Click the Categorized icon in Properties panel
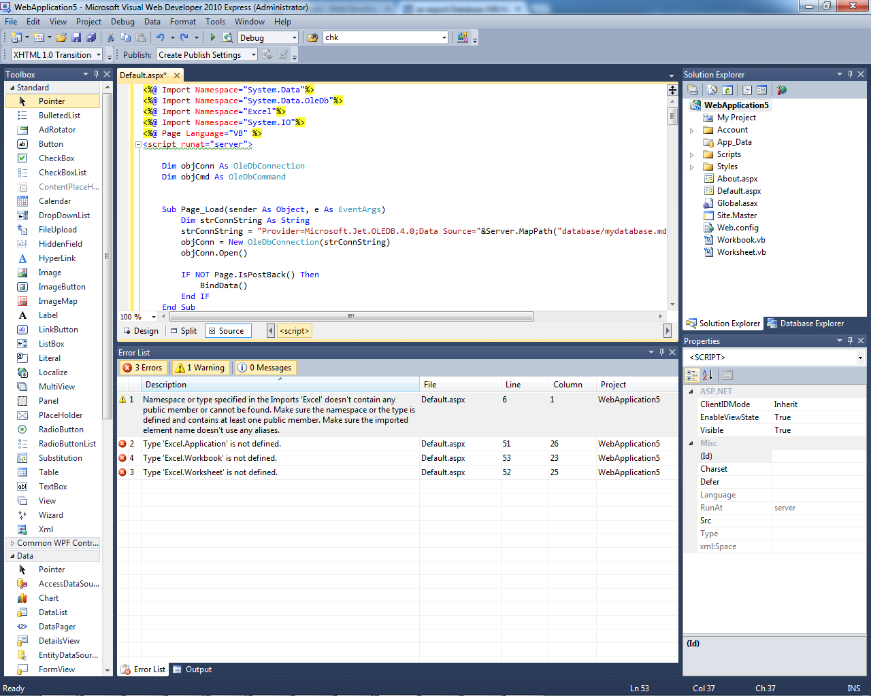 click(692, 375)
